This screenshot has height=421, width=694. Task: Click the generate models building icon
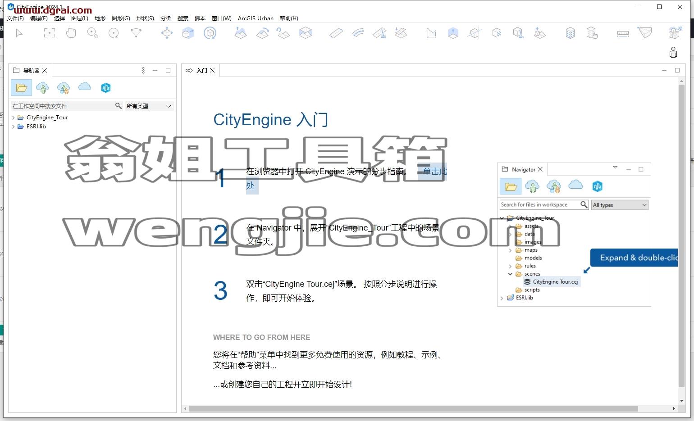570,33
